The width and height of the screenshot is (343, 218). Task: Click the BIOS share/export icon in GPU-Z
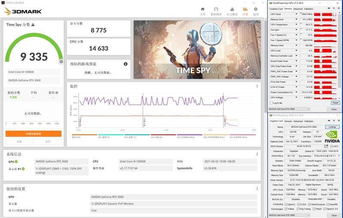click(326, 146)
